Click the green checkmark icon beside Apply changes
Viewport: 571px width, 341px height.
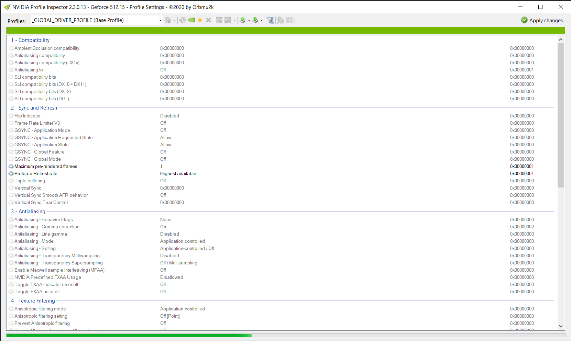coord(524,20)
